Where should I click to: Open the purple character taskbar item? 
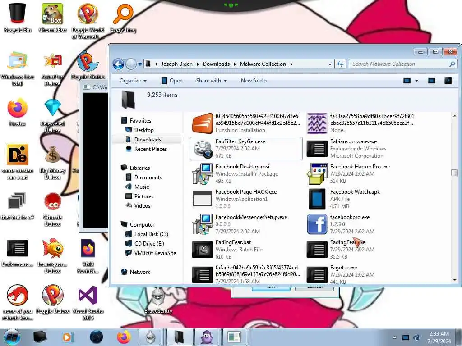[x=206, y=337]
